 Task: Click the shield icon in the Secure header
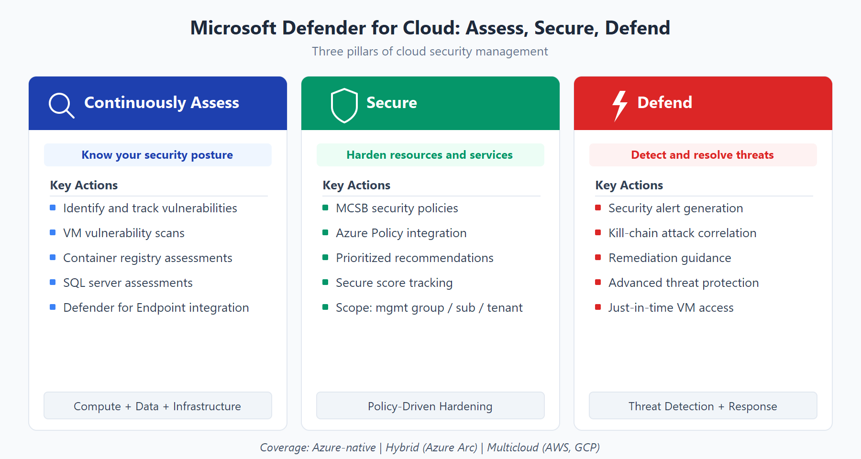pos(344,105)
